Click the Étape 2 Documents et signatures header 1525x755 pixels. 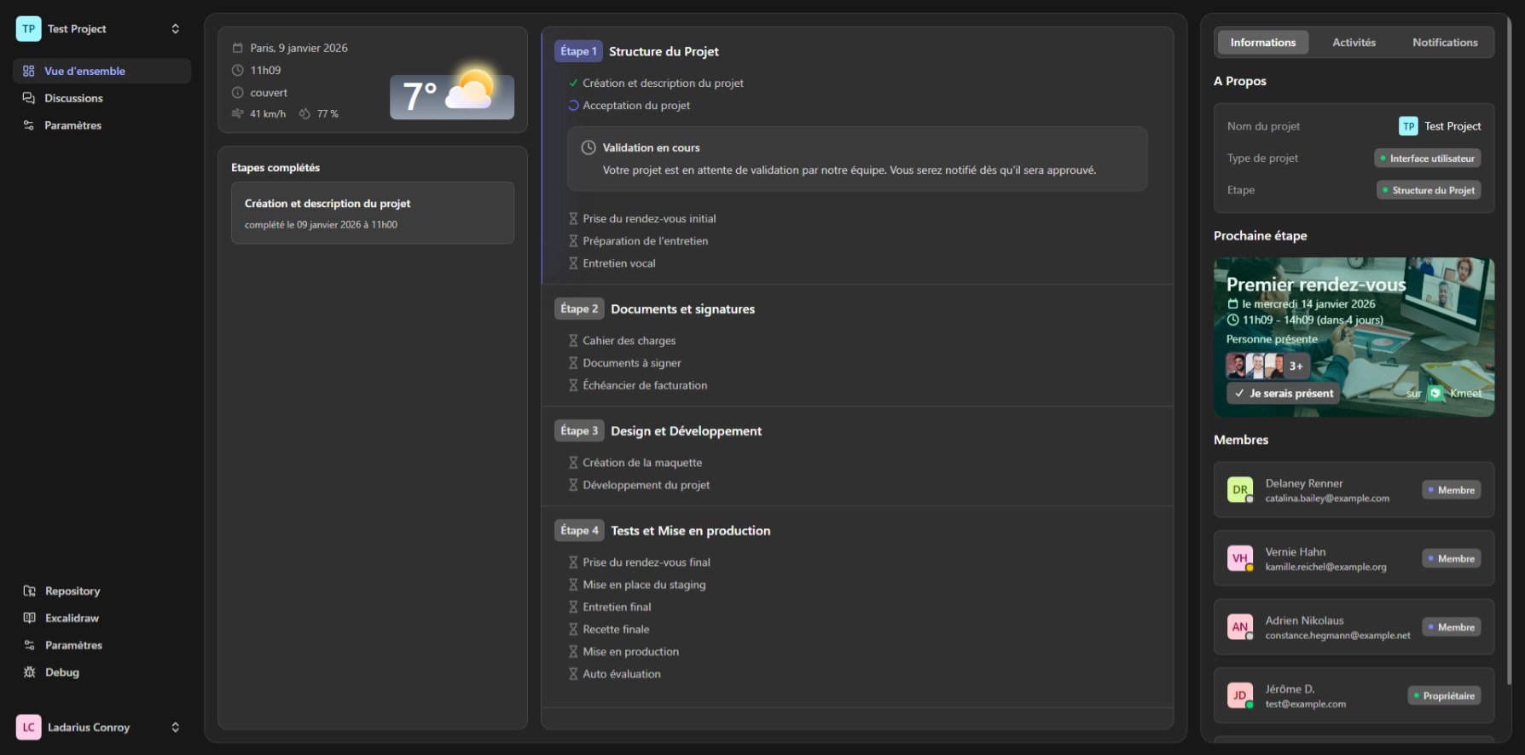682,309
